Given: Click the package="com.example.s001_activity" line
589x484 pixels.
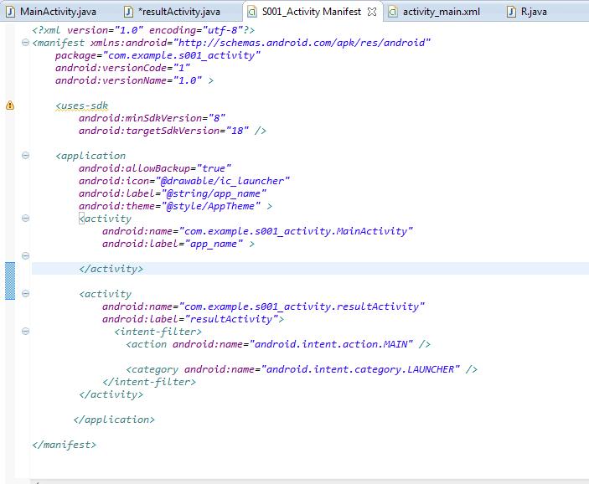Looking at the screenshot, I should point(158,55).
